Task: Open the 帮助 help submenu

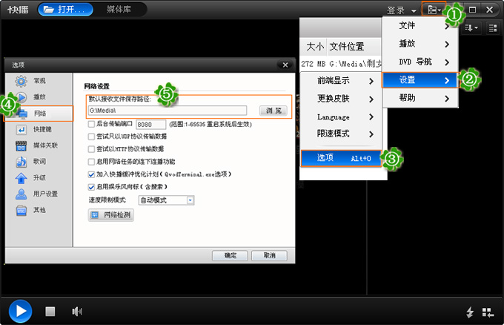Action: point(420,98)
